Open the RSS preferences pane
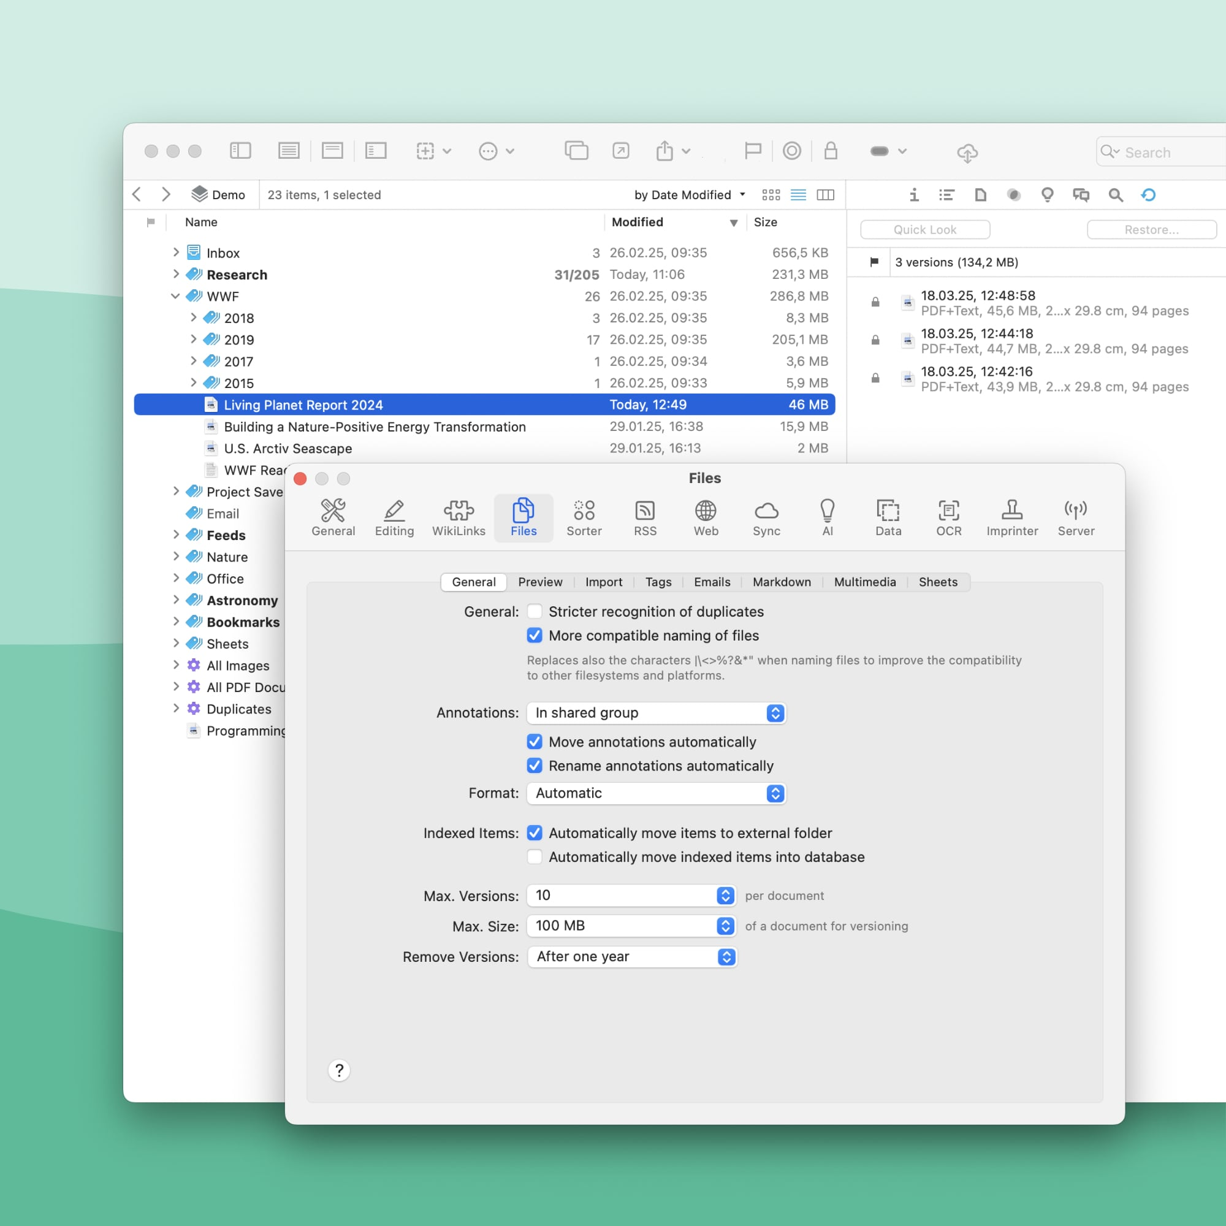The width and height of the screenshot is (1226, 1226). (x=645, y=518)
